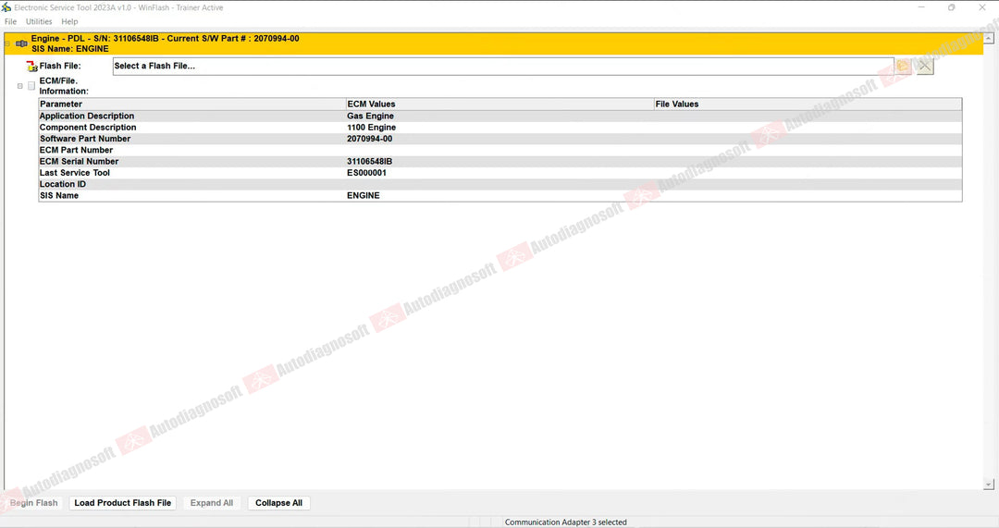Select the SIS Name row
The width and height of the screenshot is (999, 528).
click(500, 196)
